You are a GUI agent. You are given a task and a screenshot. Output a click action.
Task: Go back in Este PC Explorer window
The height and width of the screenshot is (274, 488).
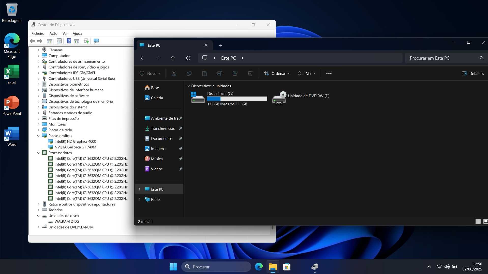142,58
